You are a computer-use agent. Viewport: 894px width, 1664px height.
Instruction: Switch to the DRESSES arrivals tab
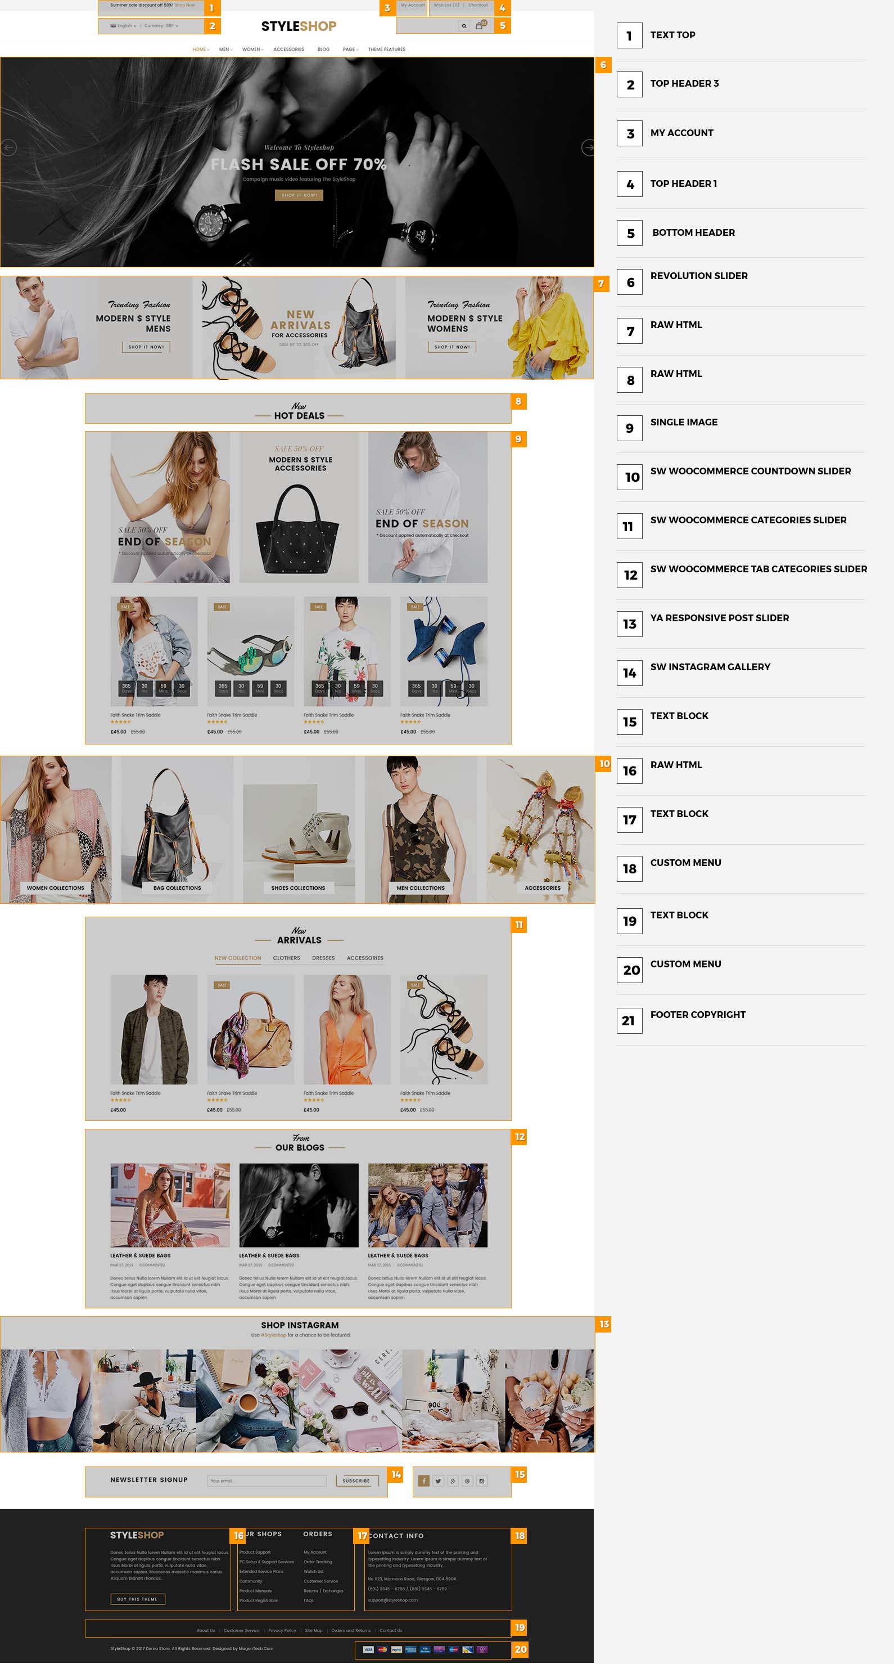click(x=323, y=958)
